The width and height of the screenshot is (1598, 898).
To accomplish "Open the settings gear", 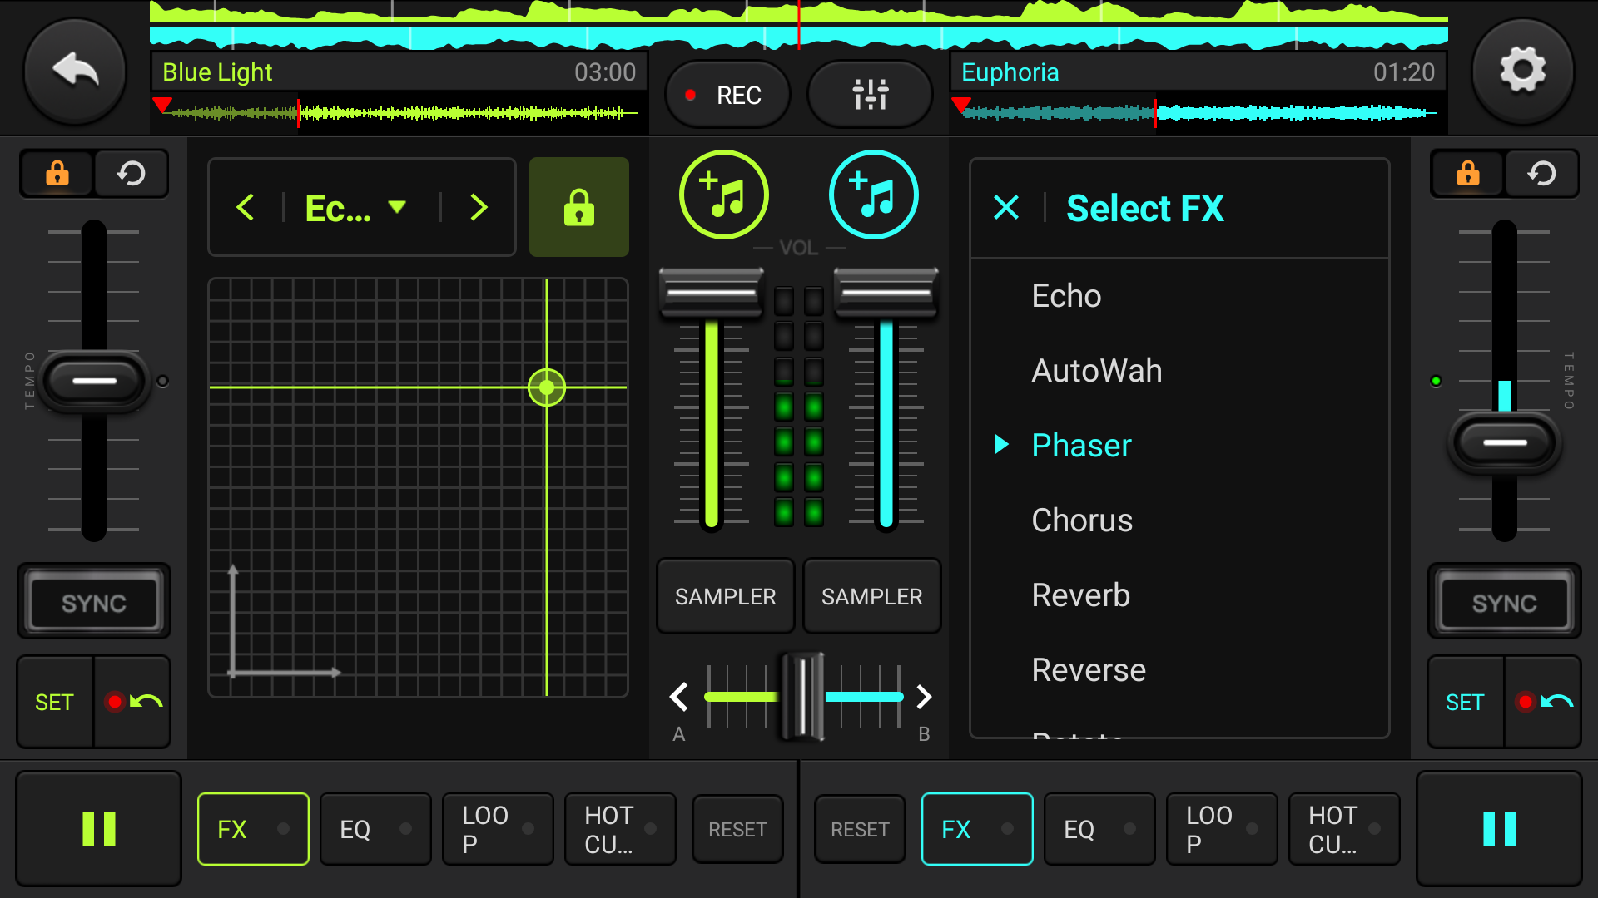I will [x=1522, y=71].
